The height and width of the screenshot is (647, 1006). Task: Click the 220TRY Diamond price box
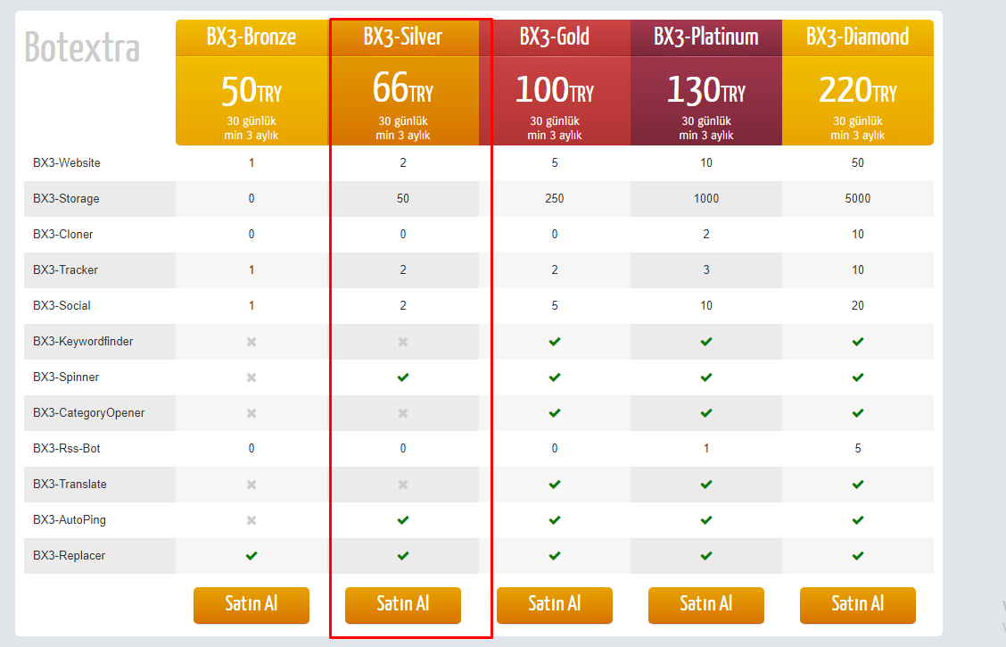[x=858, y=101]
